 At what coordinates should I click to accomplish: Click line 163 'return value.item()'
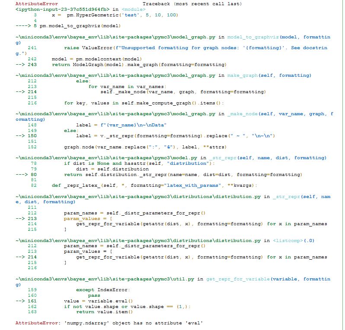[x=105, y=312]
